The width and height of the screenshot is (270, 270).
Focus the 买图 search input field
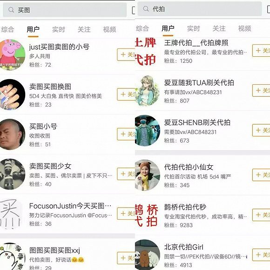point(65,10)
